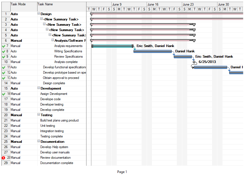Select the Develop user manuals task

[55, 152]
